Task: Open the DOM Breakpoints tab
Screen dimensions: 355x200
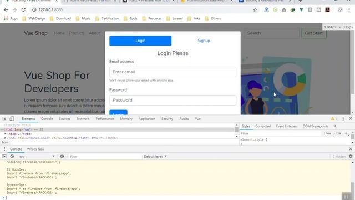Action: (316, 126)
